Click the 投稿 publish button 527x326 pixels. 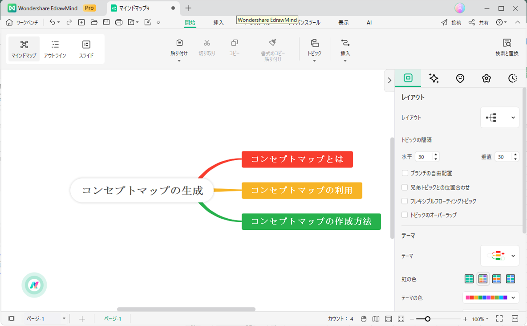click(451, 23)
